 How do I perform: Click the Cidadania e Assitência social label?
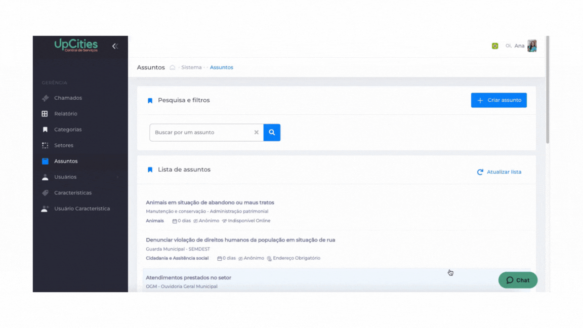coord(177,258)
